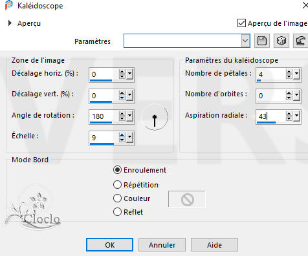Screen dimensions: 308x256
Task: Decrease Échelle value with the down arrow
Action: point(122,140)
